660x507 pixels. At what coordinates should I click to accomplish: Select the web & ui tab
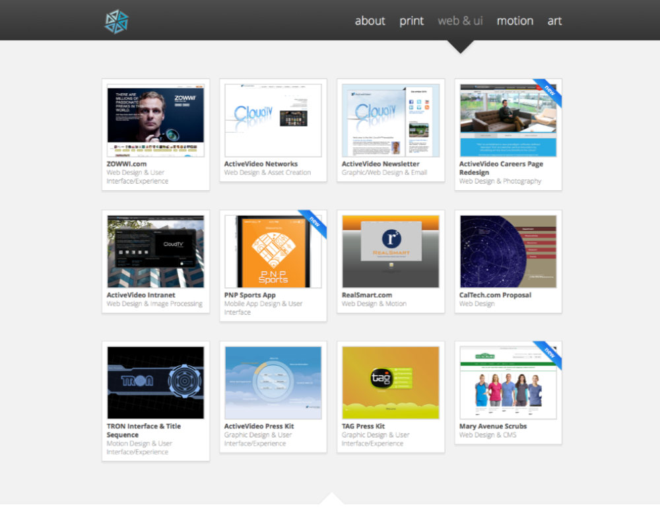(460, 20)
